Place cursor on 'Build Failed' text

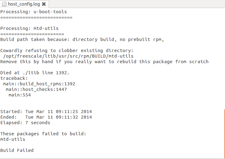coord(17,150)
